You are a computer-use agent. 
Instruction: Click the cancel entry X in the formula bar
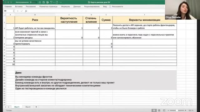pos(17,11)
